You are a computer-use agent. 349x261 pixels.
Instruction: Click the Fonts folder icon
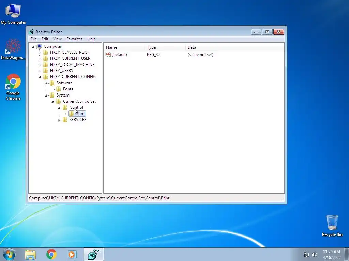(x=59, y=89)
